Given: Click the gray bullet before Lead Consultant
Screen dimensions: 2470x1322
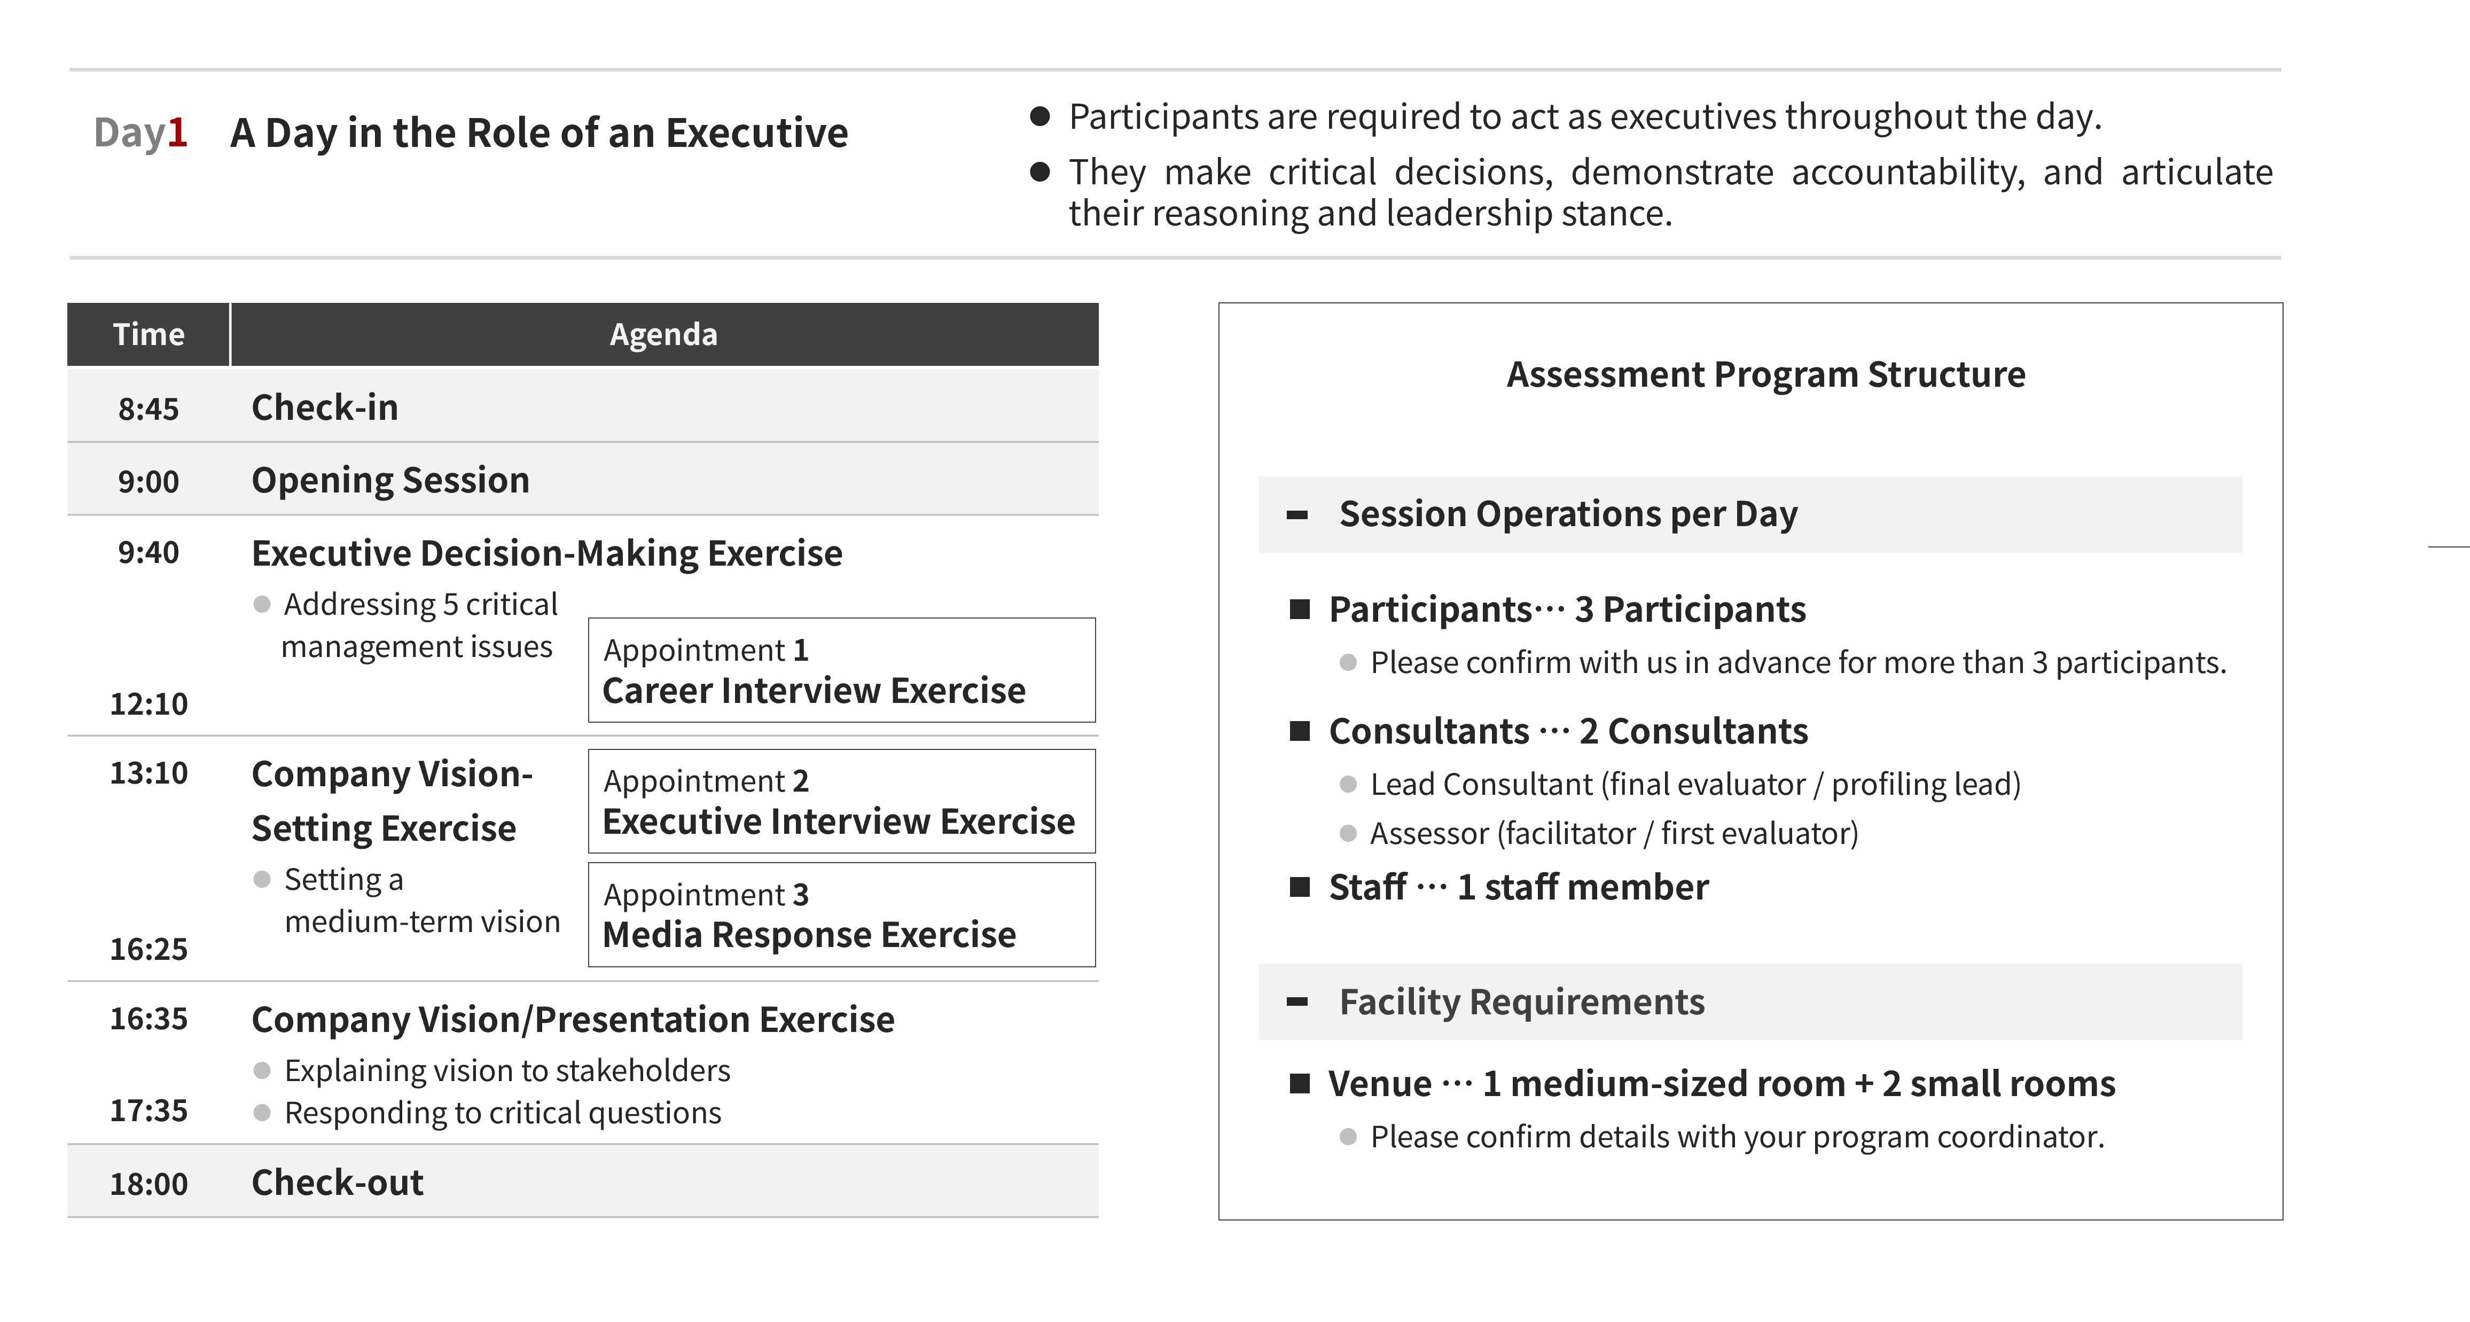Looking at the screenshot, I should tap(1348, 785).
